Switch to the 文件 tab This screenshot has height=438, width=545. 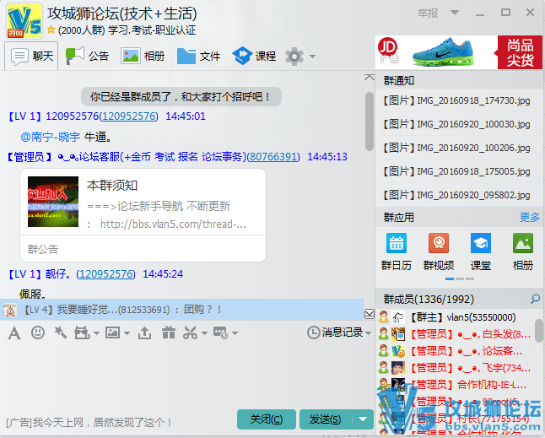pos(199,56)
